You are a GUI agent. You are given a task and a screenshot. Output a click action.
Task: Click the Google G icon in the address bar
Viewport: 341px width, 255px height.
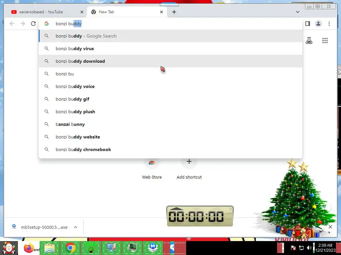pos(47,24)
